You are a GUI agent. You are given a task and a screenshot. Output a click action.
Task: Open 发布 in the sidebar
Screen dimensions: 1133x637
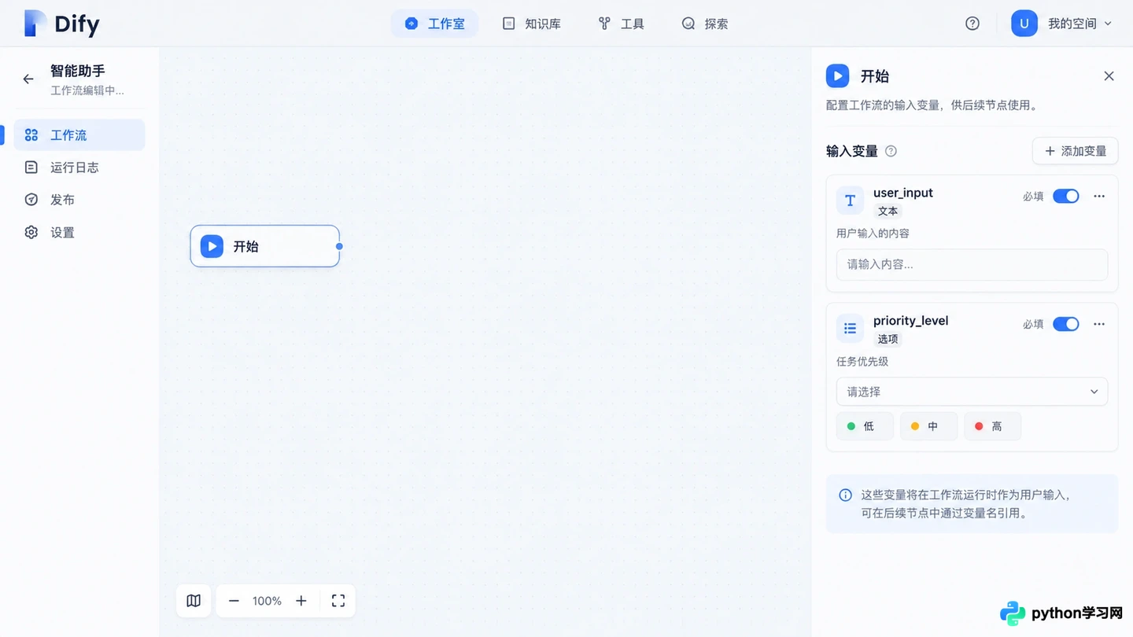(x=79, y=200)
